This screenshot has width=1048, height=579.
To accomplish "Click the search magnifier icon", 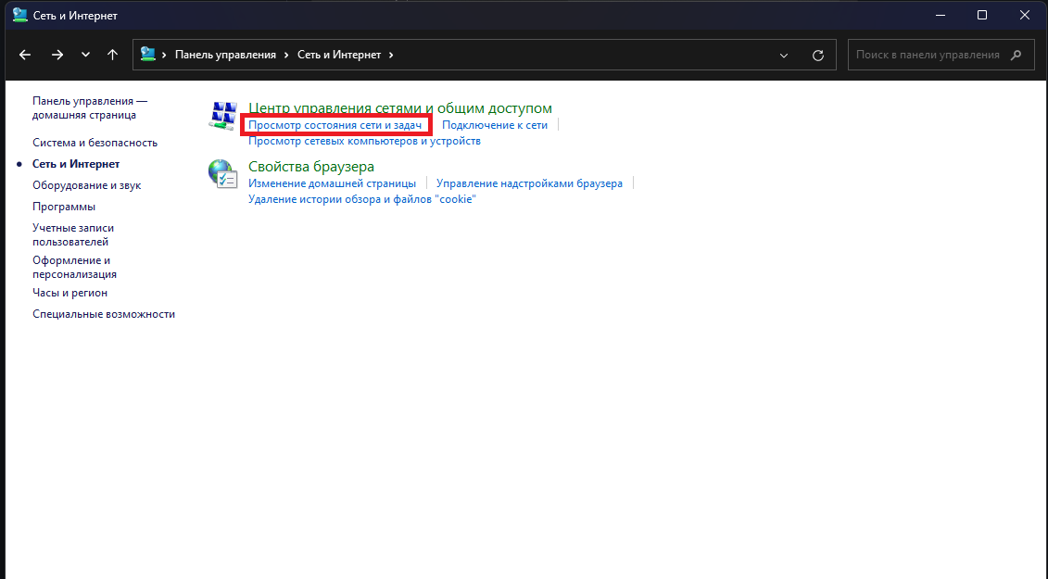I will pyautogui.click(x=1016, y=55).
